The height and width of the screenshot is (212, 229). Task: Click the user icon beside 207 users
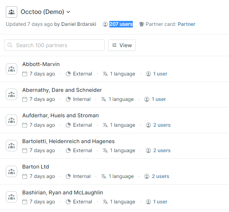(105, 24)
